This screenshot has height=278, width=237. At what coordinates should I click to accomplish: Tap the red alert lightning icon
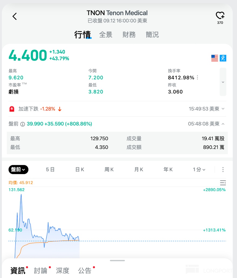tap(12, 109)
